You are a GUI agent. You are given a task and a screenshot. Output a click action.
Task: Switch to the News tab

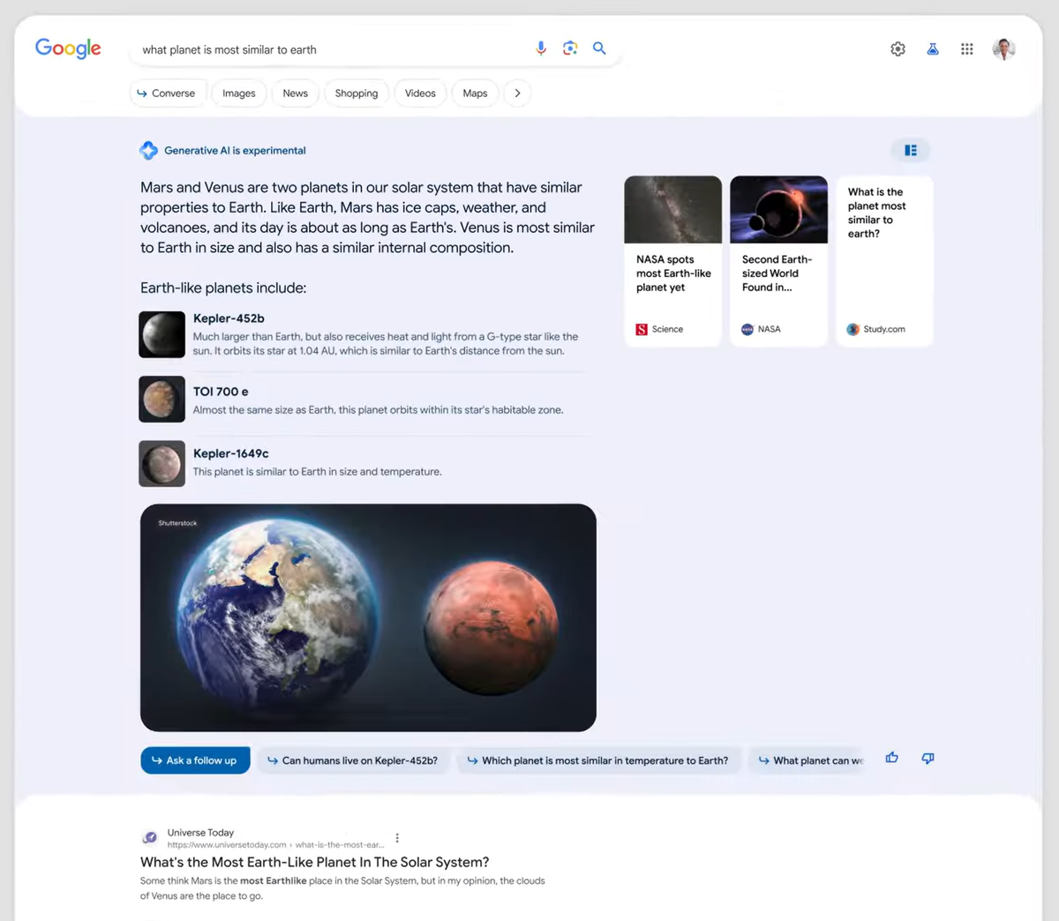pyautogui.click(x=296, y=93)
